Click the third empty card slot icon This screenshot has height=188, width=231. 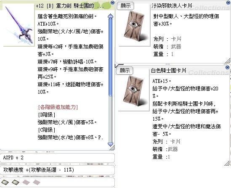pyautogui.click(x=26, y=183)
